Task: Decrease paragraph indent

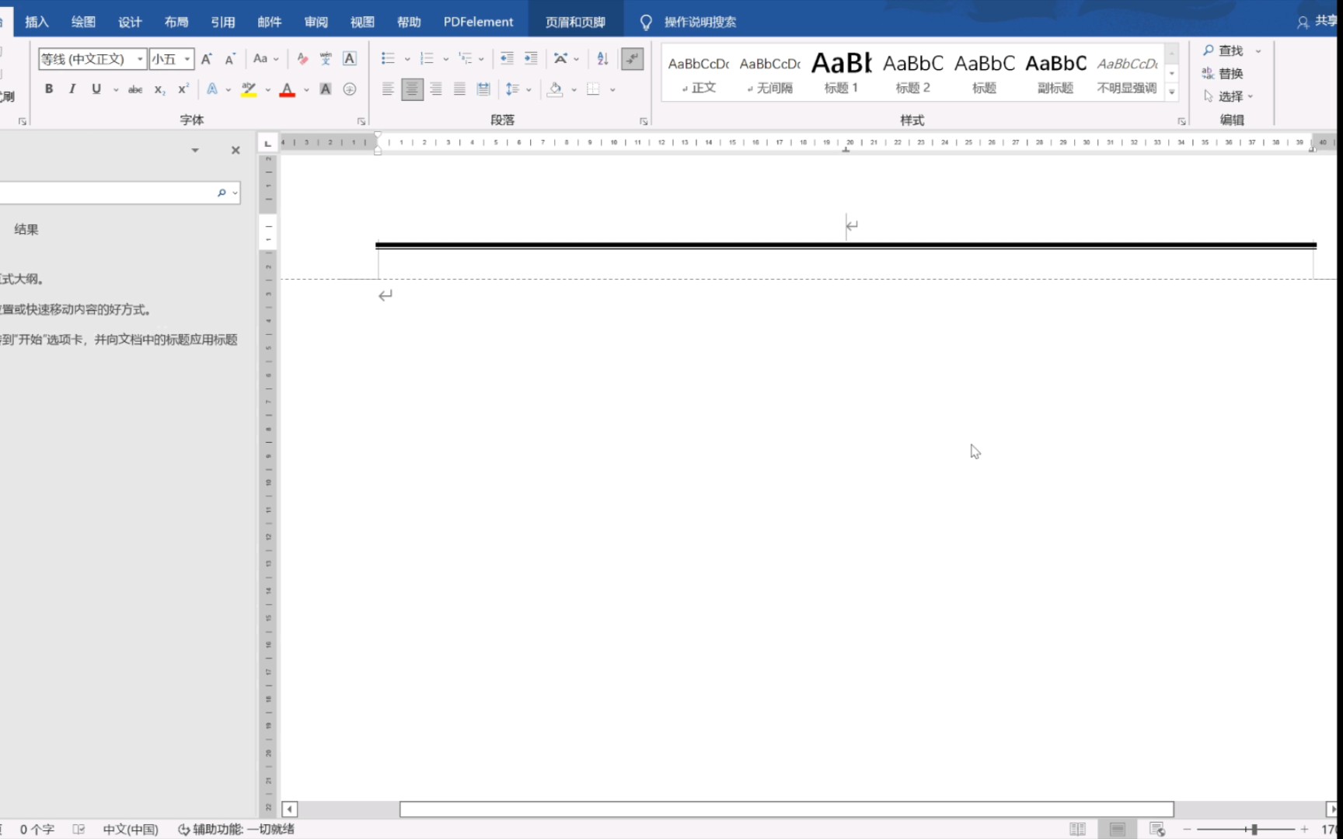Action: point(507,59)
